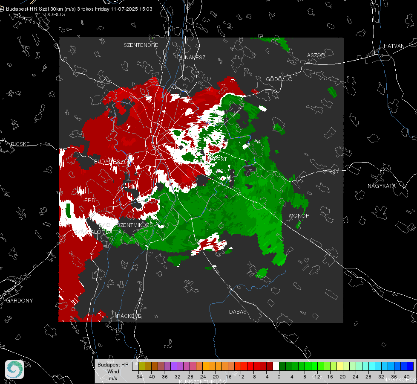Click the -4 legend value
This screenshot has width=417, height=384.
point(266,377)
